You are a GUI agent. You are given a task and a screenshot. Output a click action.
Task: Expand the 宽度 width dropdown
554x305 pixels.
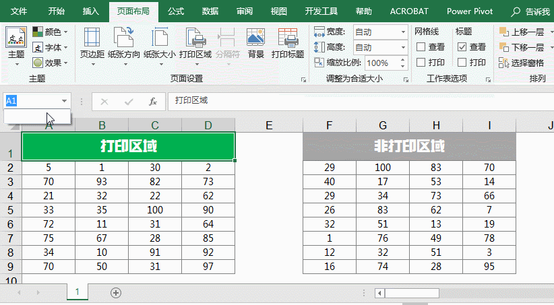(x=402, y=32)
